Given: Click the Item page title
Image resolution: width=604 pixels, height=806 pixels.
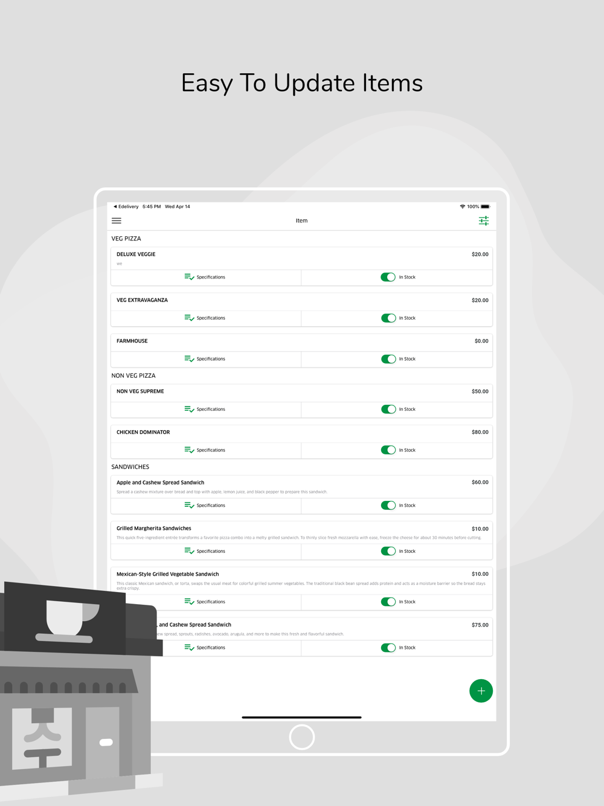Looking at the screenshot, I should pos(301,221).
